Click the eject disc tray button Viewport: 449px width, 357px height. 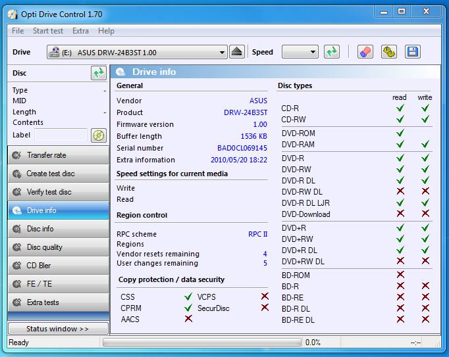pyautogui.click(x=237, y=52)
